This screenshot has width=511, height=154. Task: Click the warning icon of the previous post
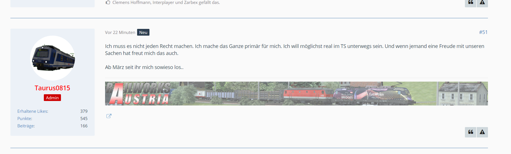[482, 3]
